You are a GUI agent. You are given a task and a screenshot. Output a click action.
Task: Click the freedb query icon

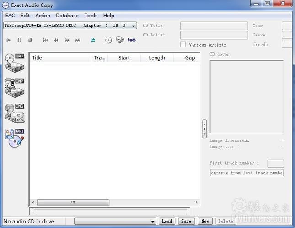click(132, 40)
